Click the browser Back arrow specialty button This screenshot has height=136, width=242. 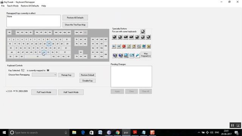114,46
